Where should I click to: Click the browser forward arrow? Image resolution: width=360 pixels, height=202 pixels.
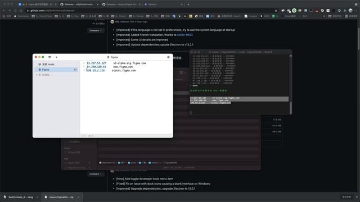click(10, 11)
